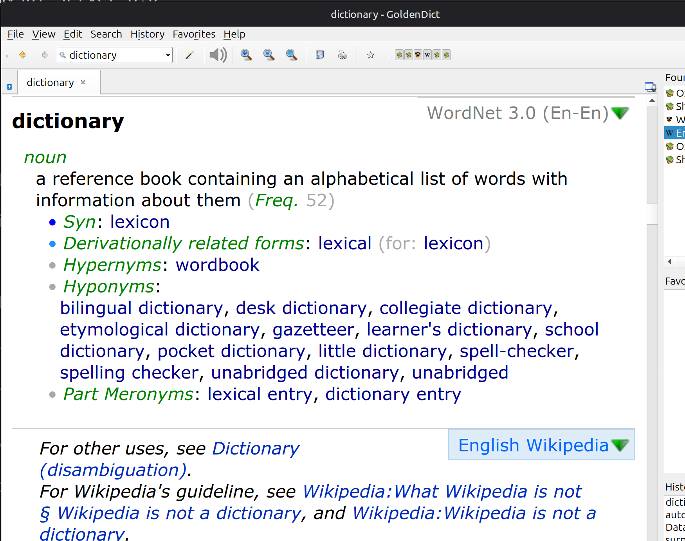The image size is (685, 541).
Task: Select the last dictionary in the found list
Action: click(x=675, y=160)
